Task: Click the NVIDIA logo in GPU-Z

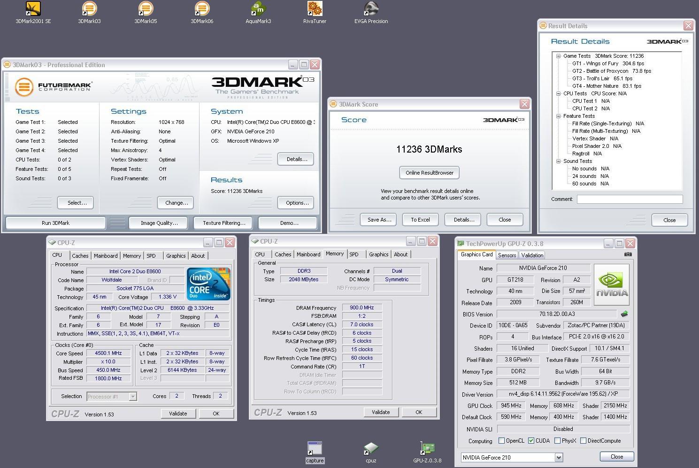Action: [x=612, y=285]
